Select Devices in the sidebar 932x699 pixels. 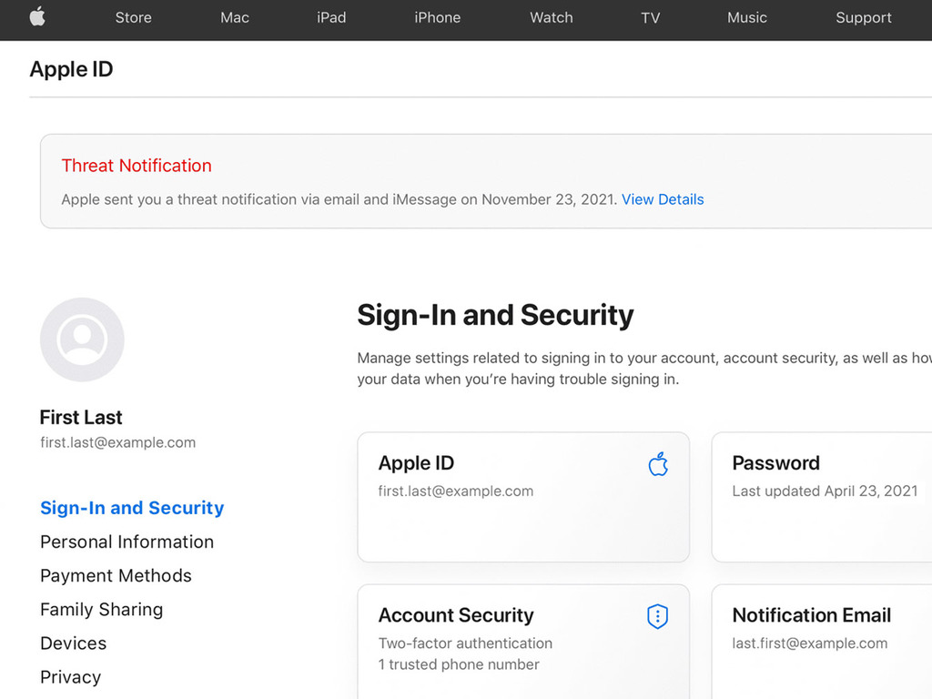pyautogui.click(x=73, y=643)
